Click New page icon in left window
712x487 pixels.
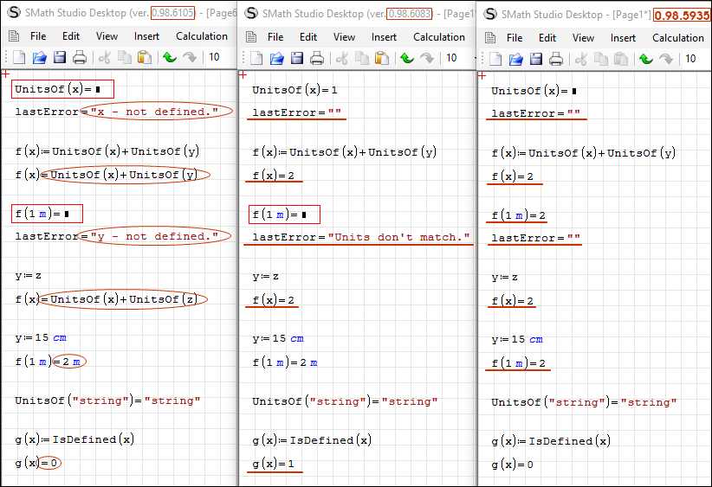click(18, 57)
